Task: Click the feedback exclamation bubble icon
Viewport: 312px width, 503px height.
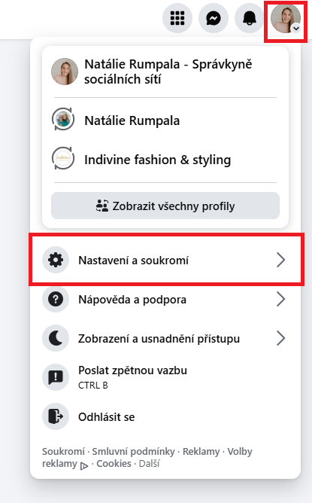Action: coord(56,377)
